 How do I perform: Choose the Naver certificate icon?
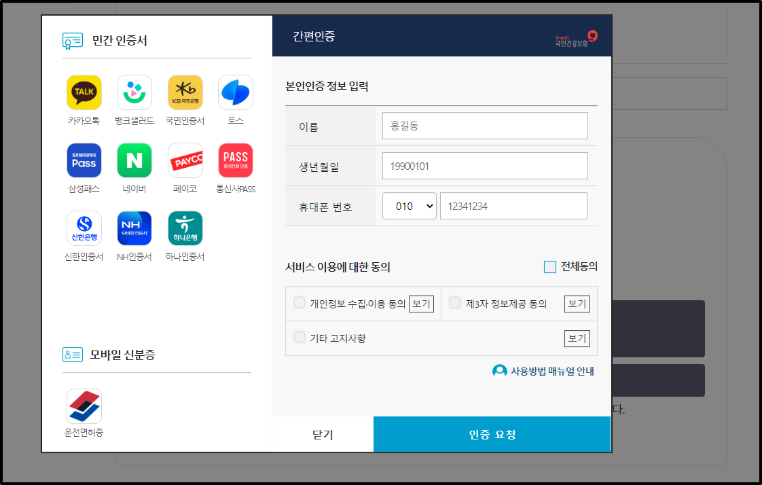point(134,160)
